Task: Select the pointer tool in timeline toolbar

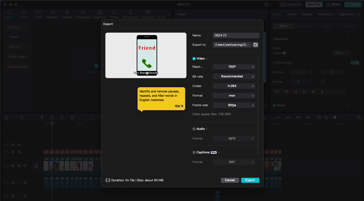Action: (x=7, y=117)
